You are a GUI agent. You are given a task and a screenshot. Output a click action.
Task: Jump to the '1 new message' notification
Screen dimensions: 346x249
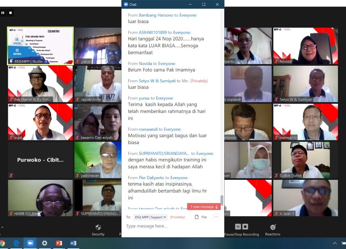[x=204, y=207]
